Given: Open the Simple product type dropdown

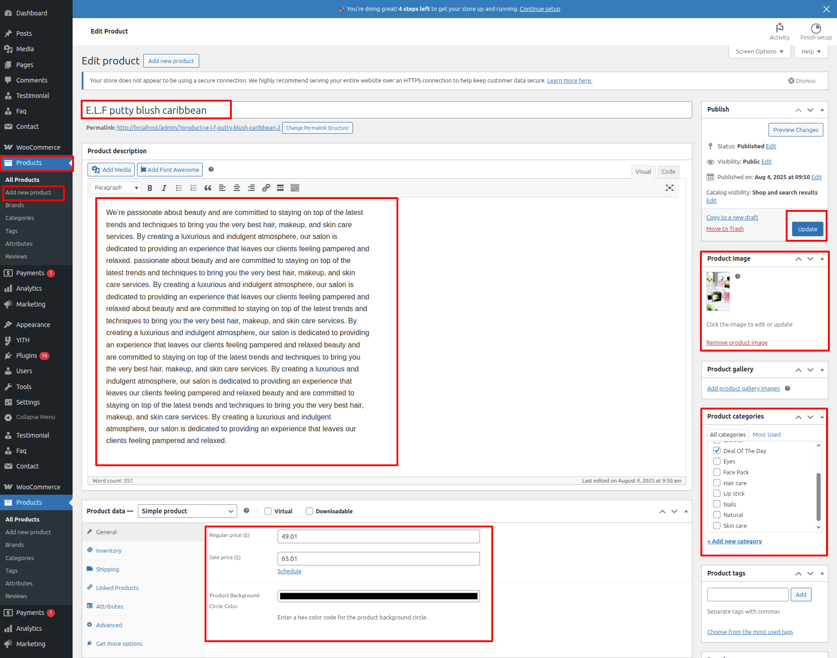Looking at the screenshot, I should click(187, 511).
